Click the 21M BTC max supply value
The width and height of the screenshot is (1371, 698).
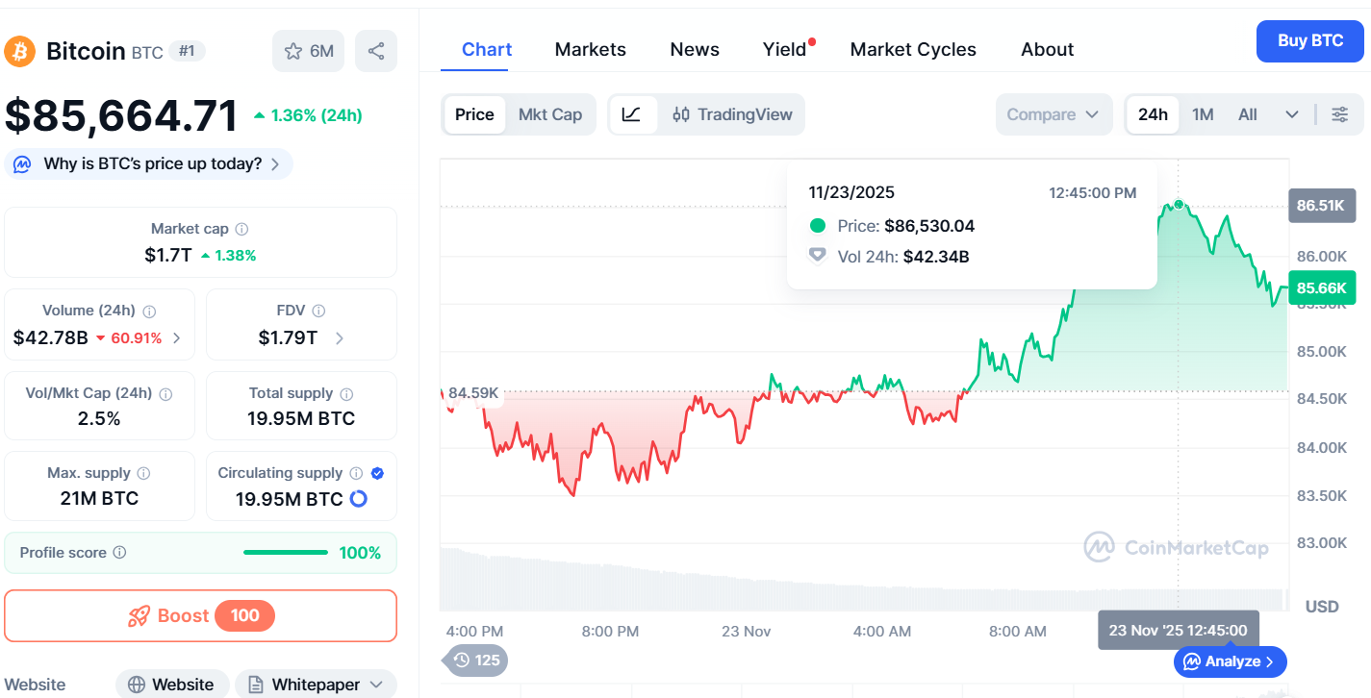tap(99, 499)
